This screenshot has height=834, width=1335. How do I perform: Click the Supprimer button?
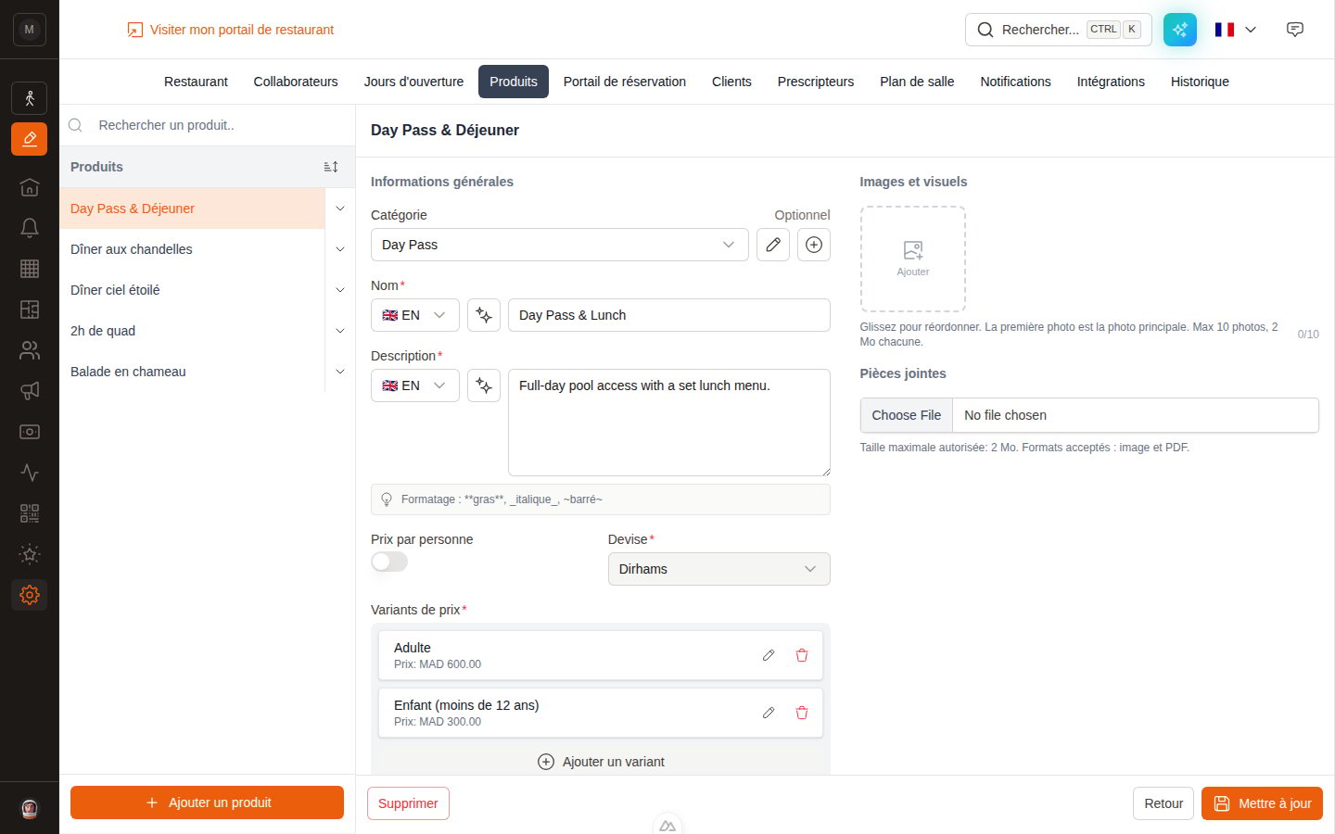click(408, 803)
